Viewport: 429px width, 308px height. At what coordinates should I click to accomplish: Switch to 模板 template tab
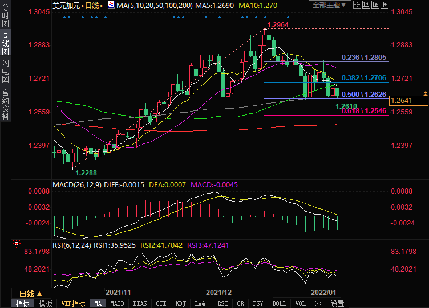46,303
